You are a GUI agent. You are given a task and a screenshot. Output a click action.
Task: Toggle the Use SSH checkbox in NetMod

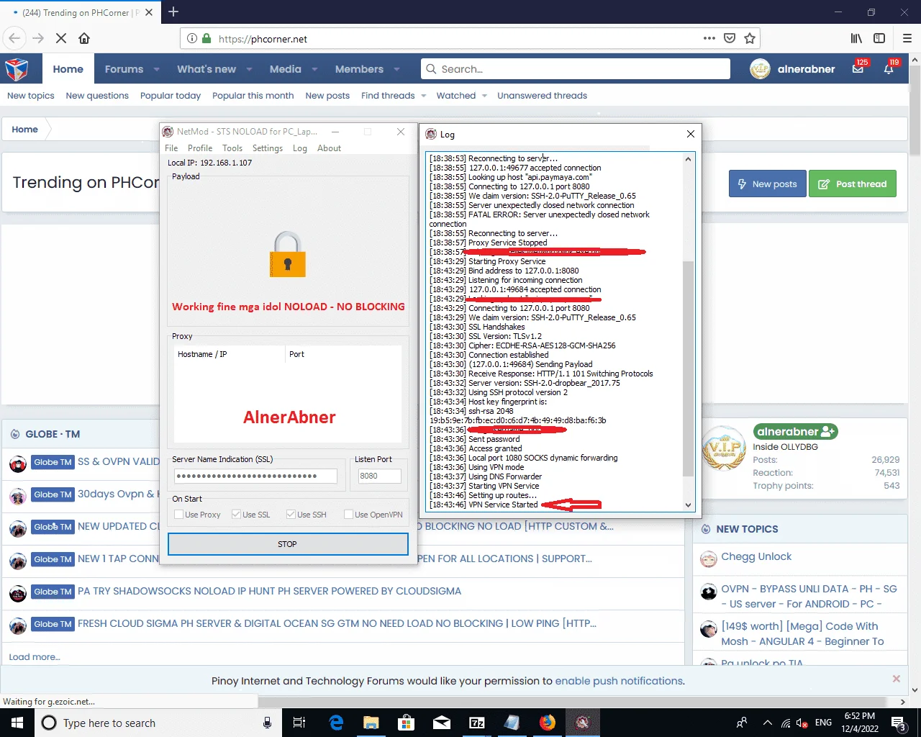point(291,515)
